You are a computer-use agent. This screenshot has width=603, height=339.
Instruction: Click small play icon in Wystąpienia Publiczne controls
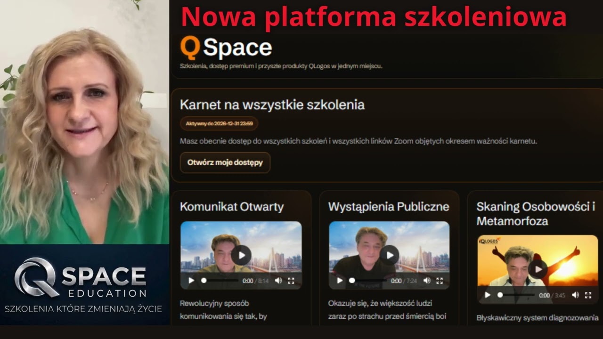click(340, 281)
